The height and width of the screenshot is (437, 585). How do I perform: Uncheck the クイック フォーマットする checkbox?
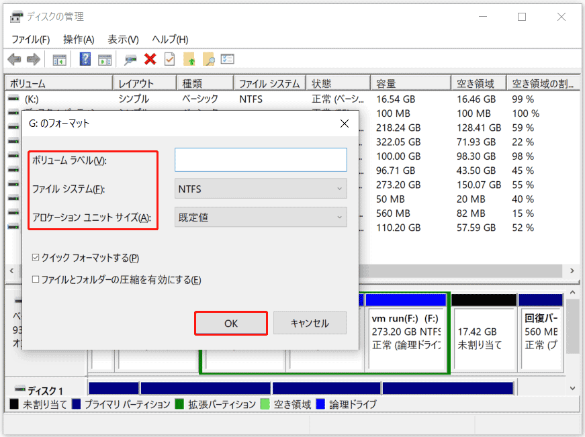click(36, 258)
